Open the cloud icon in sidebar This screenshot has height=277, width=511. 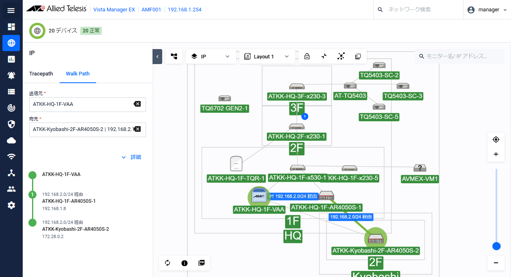coord(11,140)
